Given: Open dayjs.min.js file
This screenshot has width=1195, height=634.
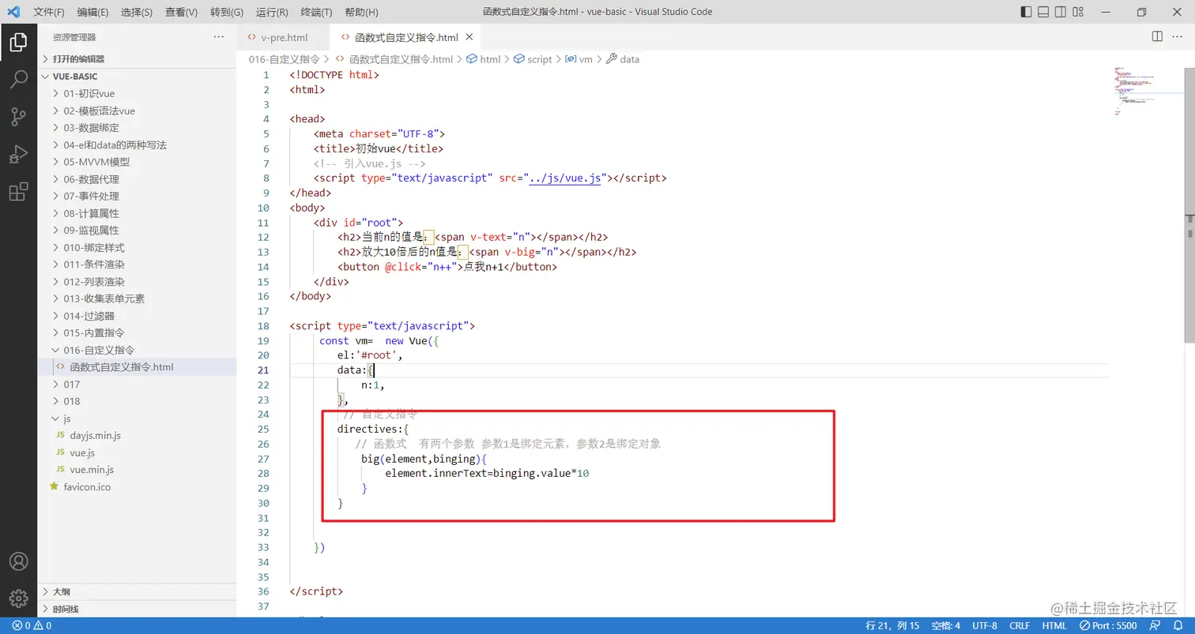Looking at the screenshot, I should coord(137,435).
